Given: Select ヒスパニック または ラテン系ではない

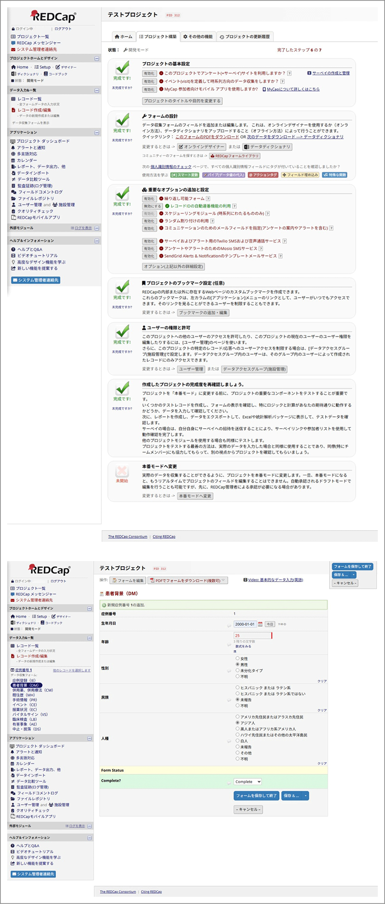Looking at the screenshot, I should tap(238, 694).
